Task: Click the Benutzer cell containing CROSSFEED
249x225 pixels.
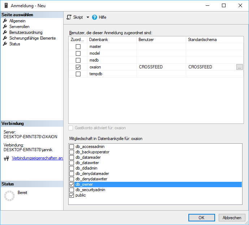Action: pos(161,67)
